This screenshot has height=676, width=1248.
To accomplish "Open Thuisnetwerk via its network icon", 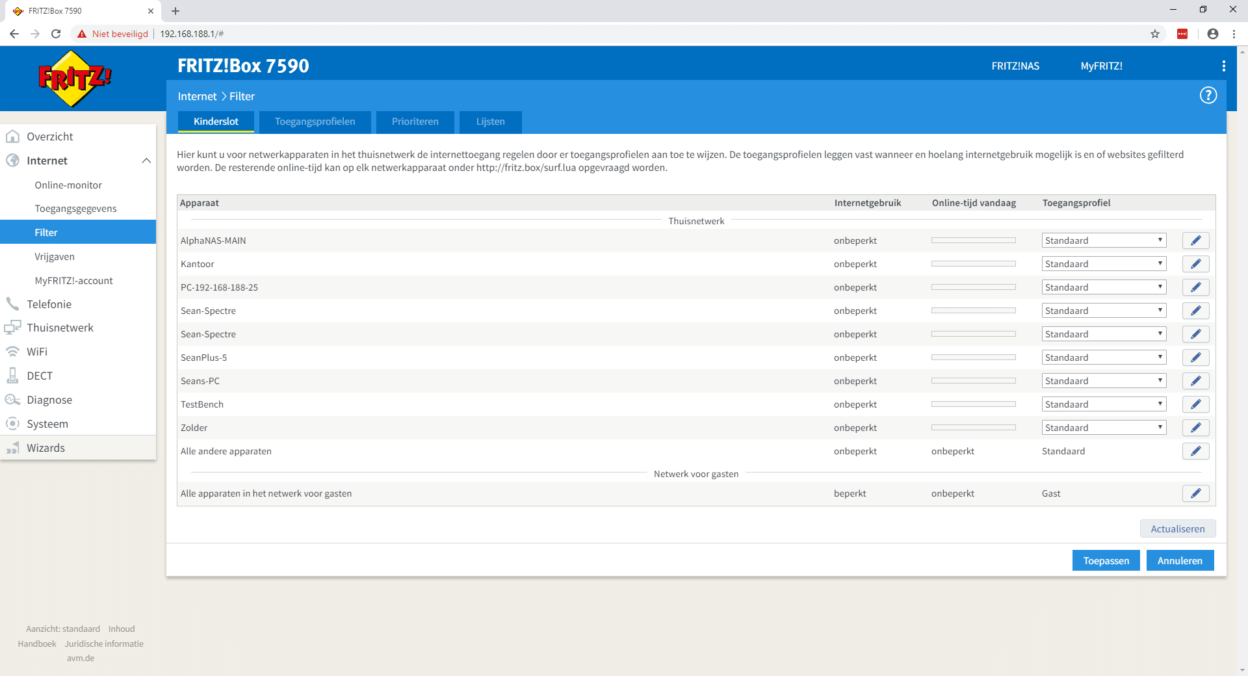I will click(12, 328).
